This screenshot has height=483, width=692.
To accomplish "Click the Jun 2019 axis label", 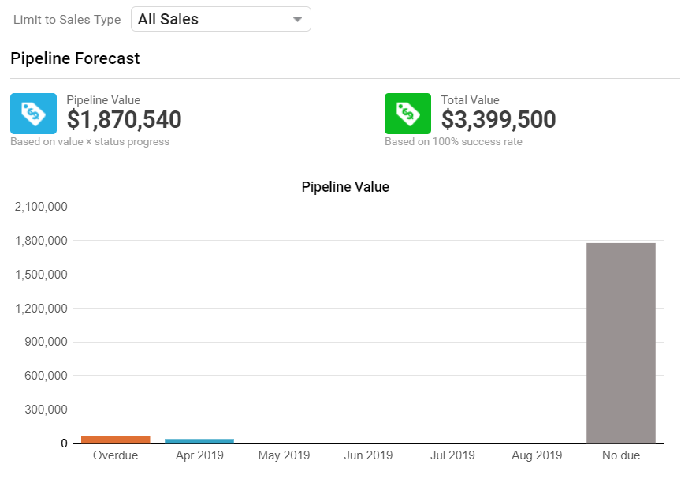I will tap(368, 455).
